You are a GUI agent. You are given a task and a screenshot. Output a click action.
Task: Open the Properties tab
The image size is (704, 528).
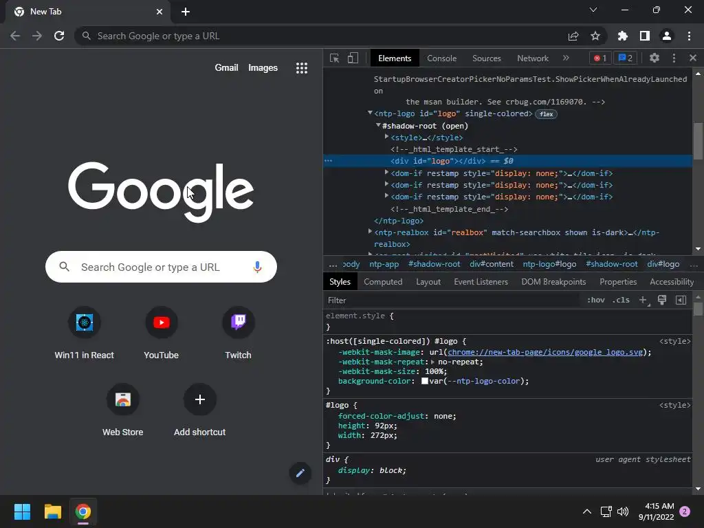[x=618, y=282]
